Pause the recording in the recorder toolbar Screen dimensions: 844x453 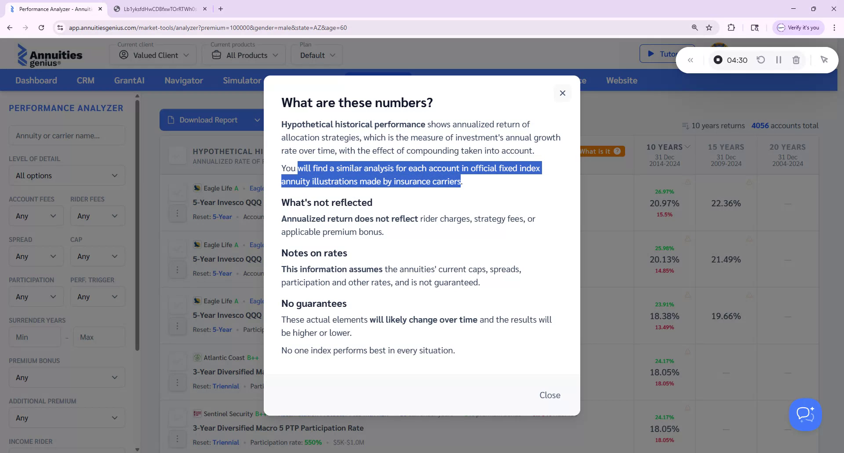(x=779, y=60)
